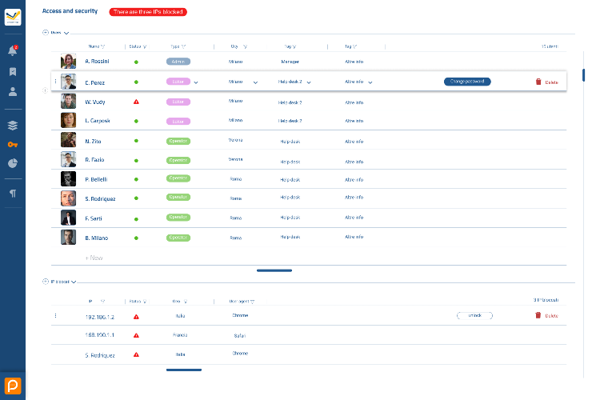Open the type dropdown arrow for C. Perez
Viewport: 616px width, 400px height.
click(x=196, y=82)
